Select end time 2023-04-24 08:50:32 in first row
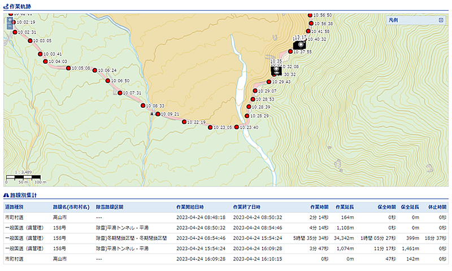This screenshot has height=271, width=452. click(x=258, y=217)
